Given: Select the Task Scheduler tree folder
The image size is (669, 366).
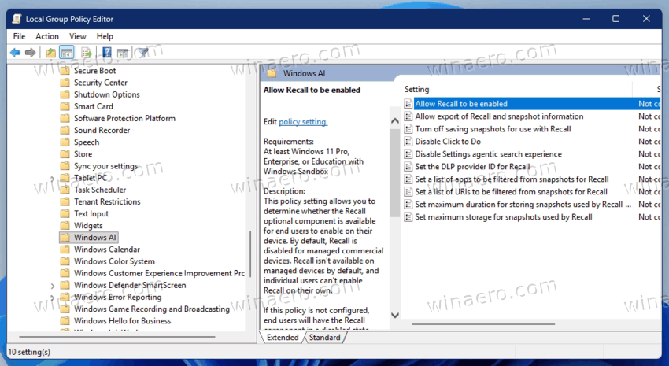Looking at the screenshot, I should point(100,190).
